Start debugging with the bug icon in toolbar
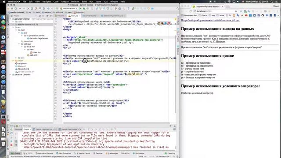The height and width of the screenshot is (158, 281). [x=84, y=8]
